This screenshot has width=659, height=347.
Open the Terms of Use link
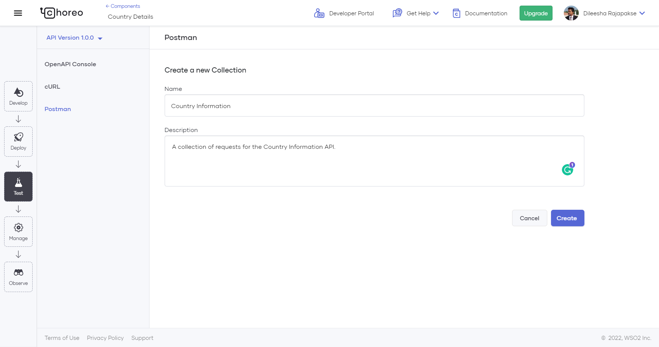point(62,338)
